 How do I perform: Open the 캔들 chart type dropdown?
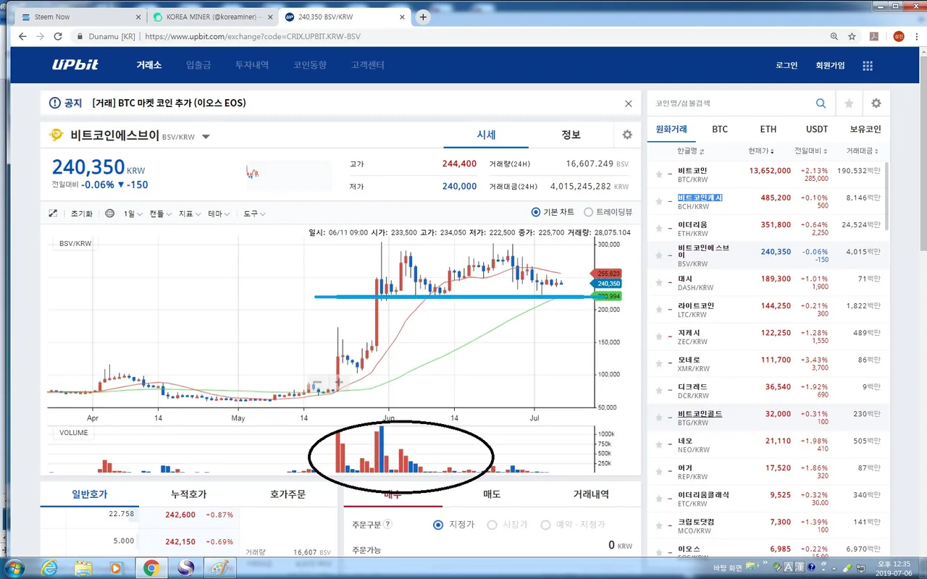pos(160,214)
